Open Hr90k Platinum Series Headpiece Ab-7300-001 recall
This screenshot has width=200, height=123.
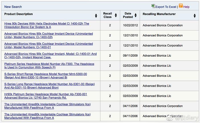pyautogui.click(x=45, y=96)
